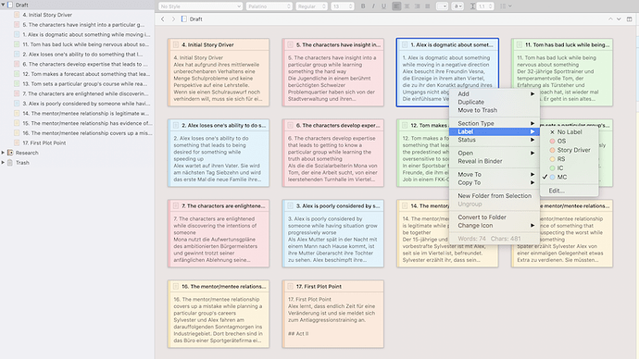The width and height of the screenshot is (639, 359).
Task: Choose Move to Trash from context menu
Action: pyautogui.click(x=494, y=110)
